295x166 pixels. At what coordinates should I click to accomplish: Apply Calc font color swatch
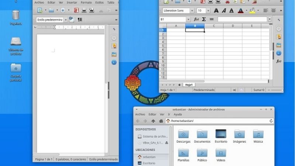point(241,11)
